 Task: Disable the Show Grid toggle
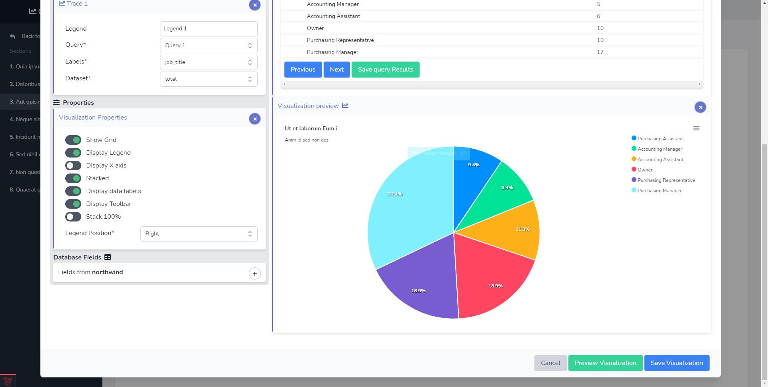pos(73,140)
